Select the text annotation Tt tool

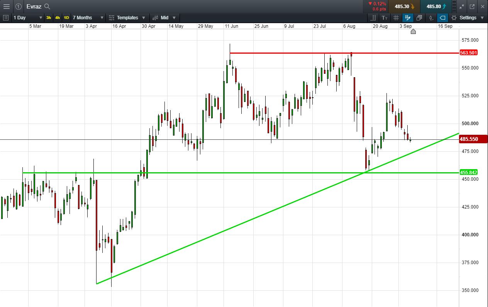pos(385,18)
